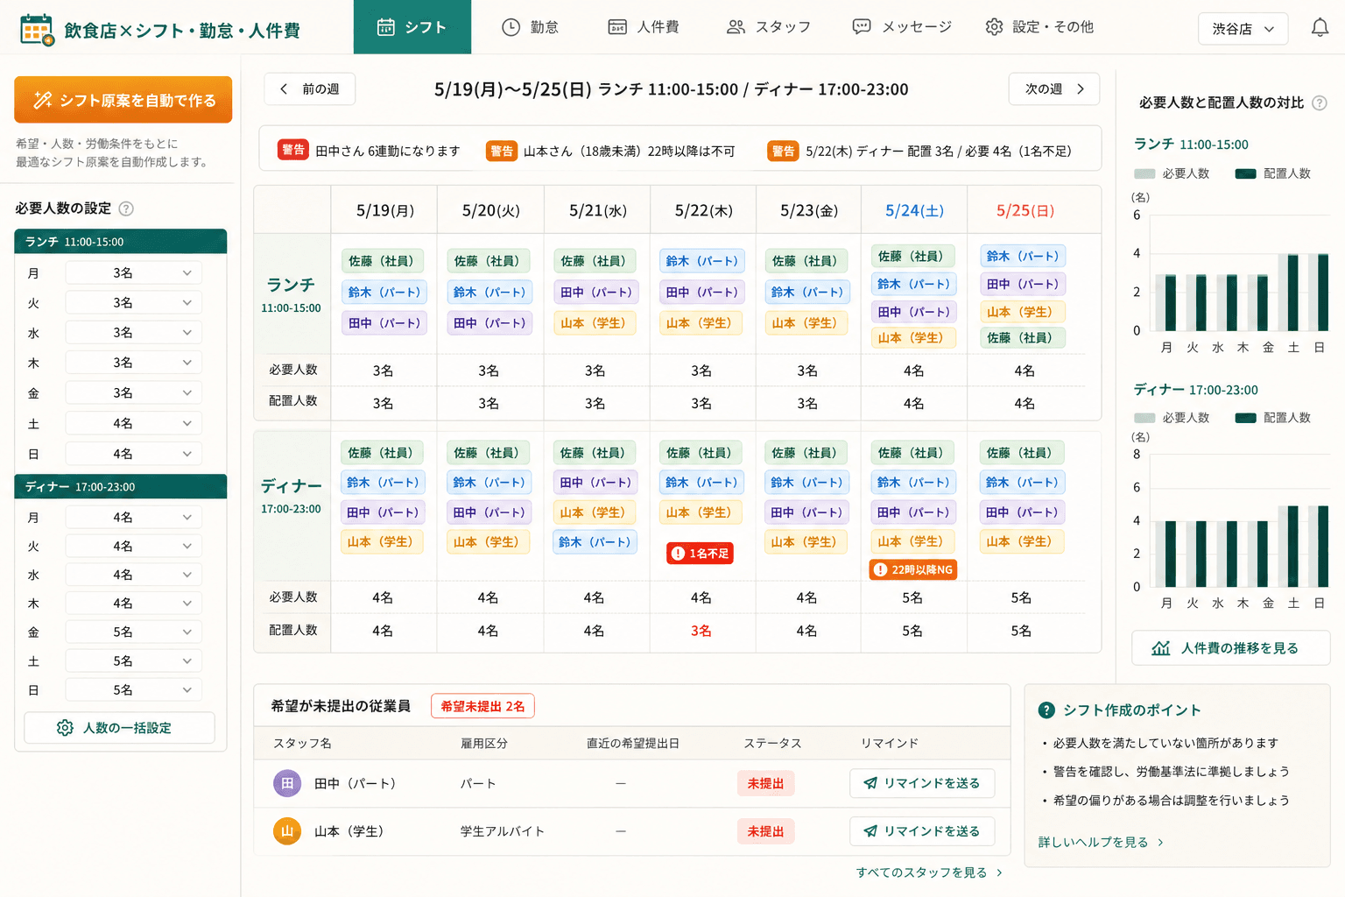Image resolution: width=1345 pixels, height=897 pixels.
Task: Click 学生アルバイト employment type cell
Action: point(503,831)
